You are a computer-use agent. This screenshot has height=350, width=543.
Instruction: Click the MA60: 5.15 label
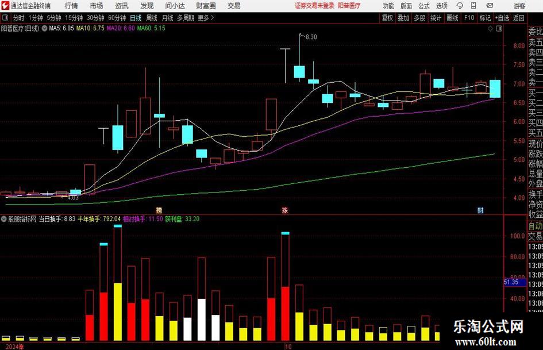click(151, 28)
